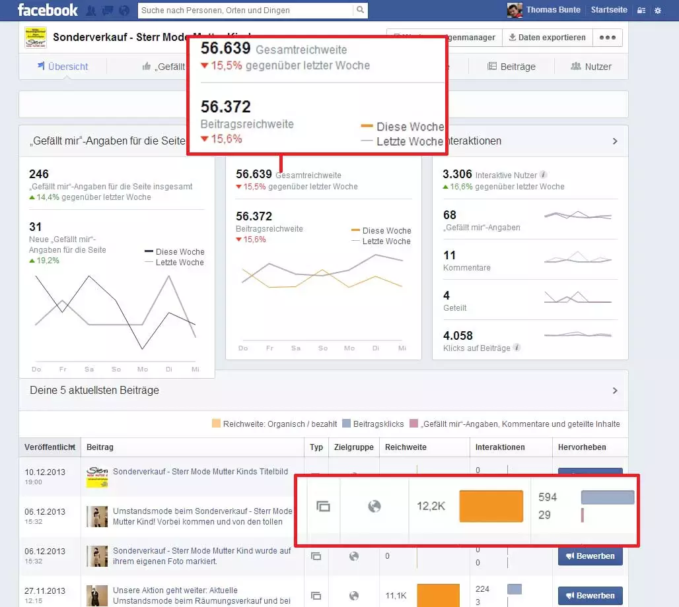The height and width of the screenshot is (607, 679).
Task: Click sparkline next to 4 Geteilt
Action: coord(578,297)
